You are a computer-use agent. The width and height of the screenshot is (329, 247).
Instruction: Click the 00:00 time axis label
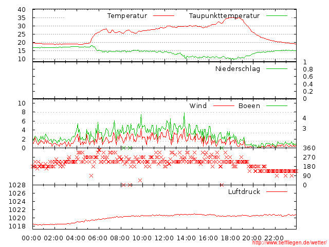(x=31, y=238)
